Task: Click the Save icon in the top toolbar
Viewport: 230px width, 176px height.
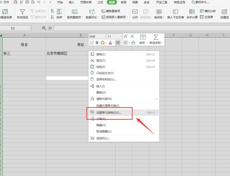Action: (x=15, y=2)
